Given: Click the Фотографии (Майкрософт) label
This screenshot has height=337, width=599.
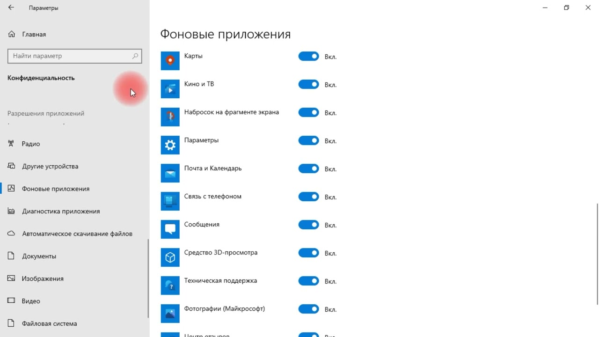Looking at the screenshot, I should pos(225,309).
